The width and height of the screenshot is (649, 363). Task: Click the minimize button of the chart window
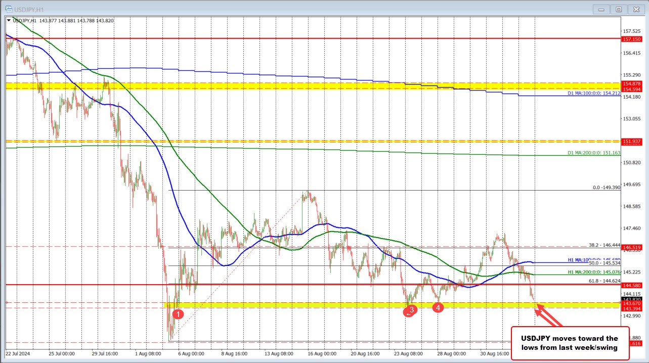(601, 9)
